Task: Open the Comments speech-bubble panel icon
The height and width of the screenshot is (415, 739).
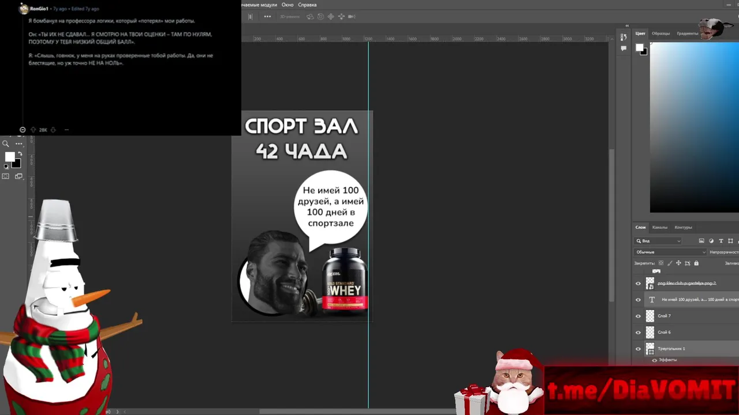Action: (624, 48)
